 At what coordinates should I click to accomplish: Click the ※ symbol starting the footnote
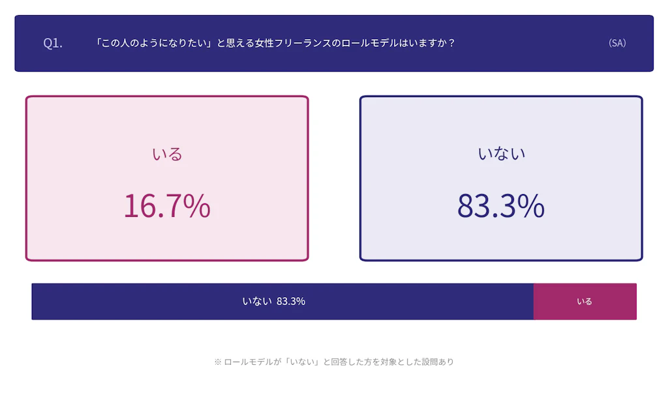click(218, 362)
